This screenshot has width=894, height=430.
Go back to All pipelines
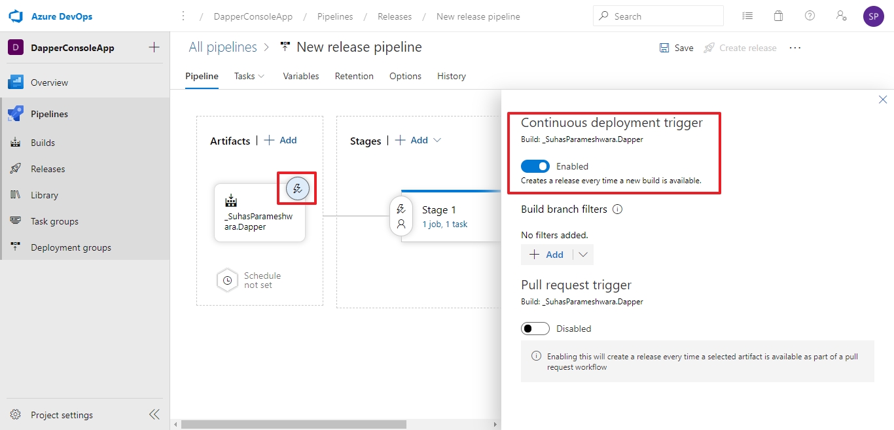point(223,47)
